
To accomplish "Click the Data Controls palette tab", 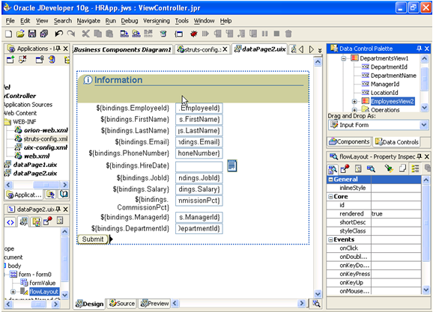I will click(x=396, y=142).
